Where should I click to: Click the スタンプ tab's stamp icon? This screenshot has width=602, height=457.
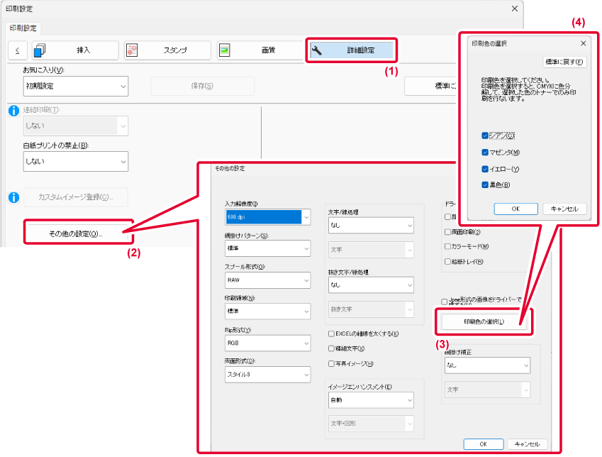coord(131,50)
